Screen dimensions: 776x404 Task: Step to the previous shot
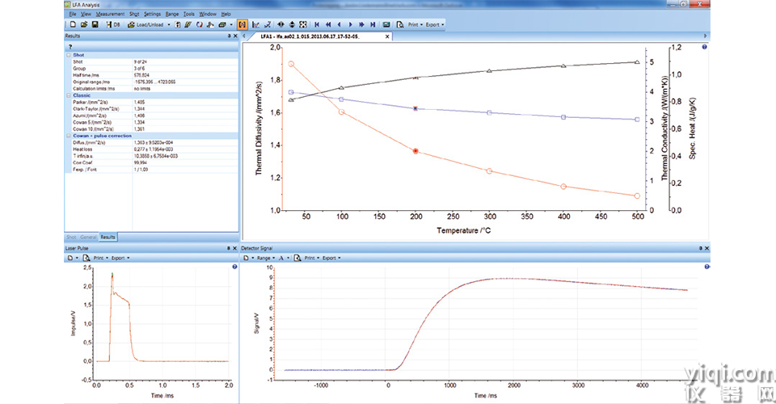[x=339, y=24]
